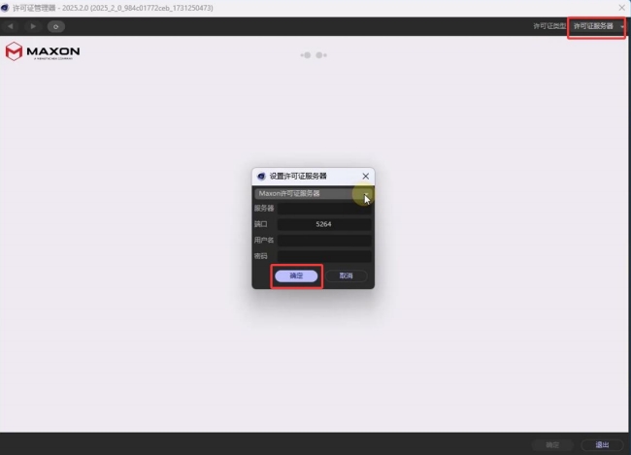Expand the Maxon许可证服务器 combo box
The image size is (631, 455).
314,193
